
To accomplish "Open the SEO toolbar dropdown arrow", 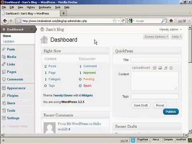I will [x=189, y=21].
